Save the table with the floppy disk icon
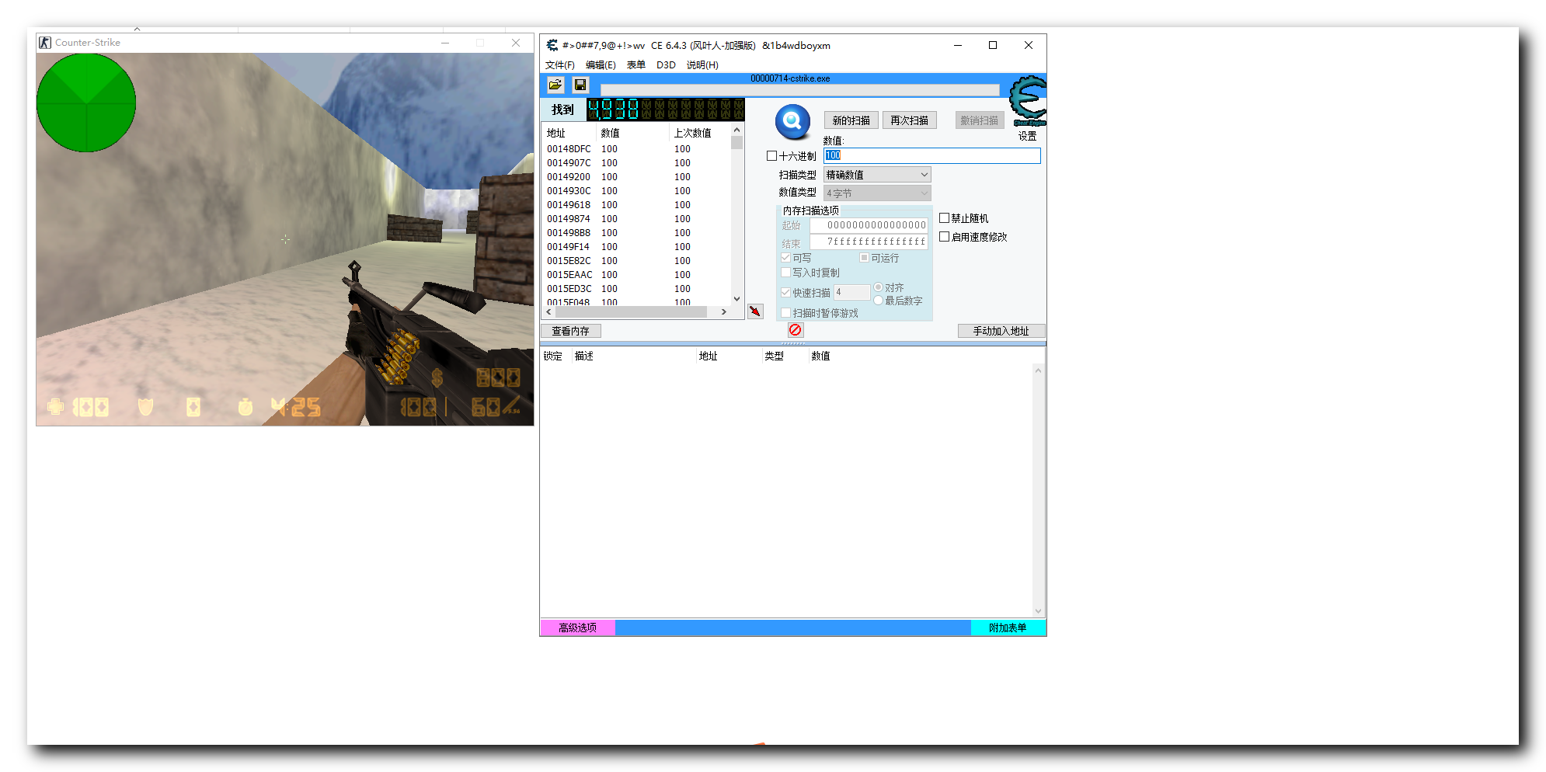Screen dimensions: 1546x772 [x=580, y=85]
